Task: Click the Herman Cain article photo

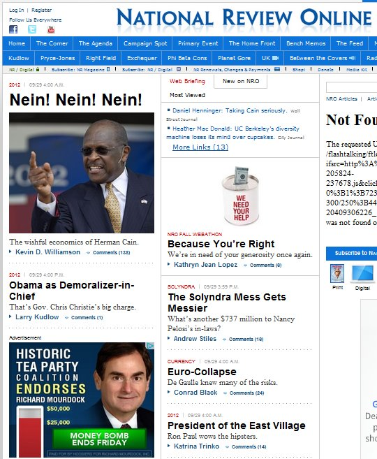Action: (82, 173)
